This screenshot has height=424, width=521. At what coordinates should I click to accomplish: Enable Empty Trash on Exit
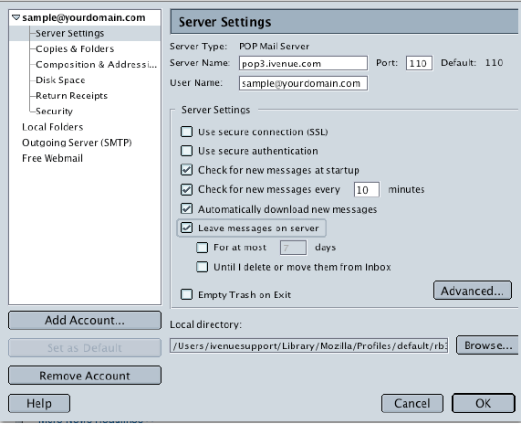click(186, 294)
